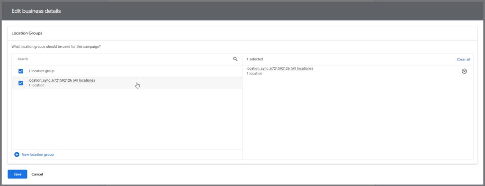Open the 'New location group' link
Screen dimensions: 485x186
pos(37,154)
